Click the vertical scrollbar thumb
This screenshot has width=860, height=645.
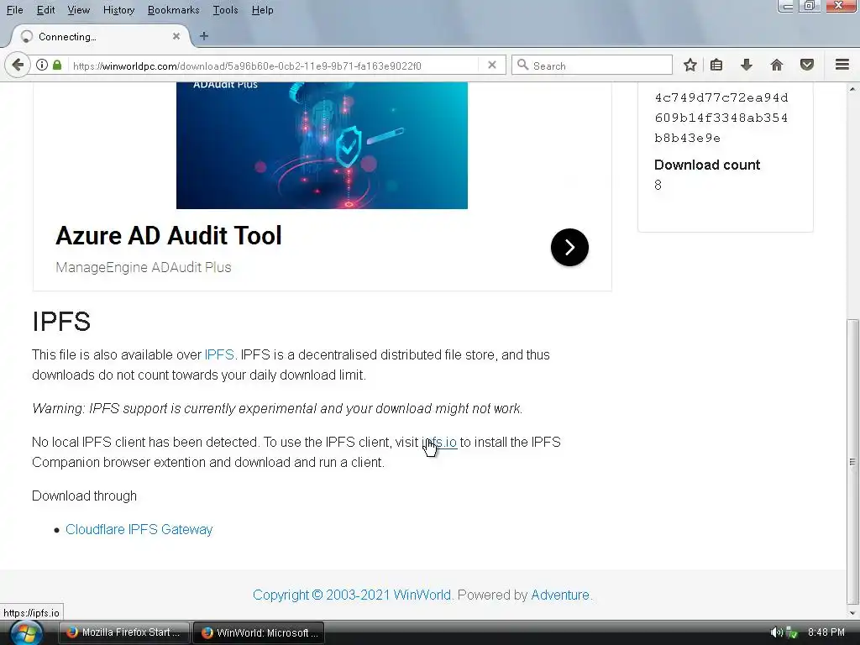pos(852,462)
